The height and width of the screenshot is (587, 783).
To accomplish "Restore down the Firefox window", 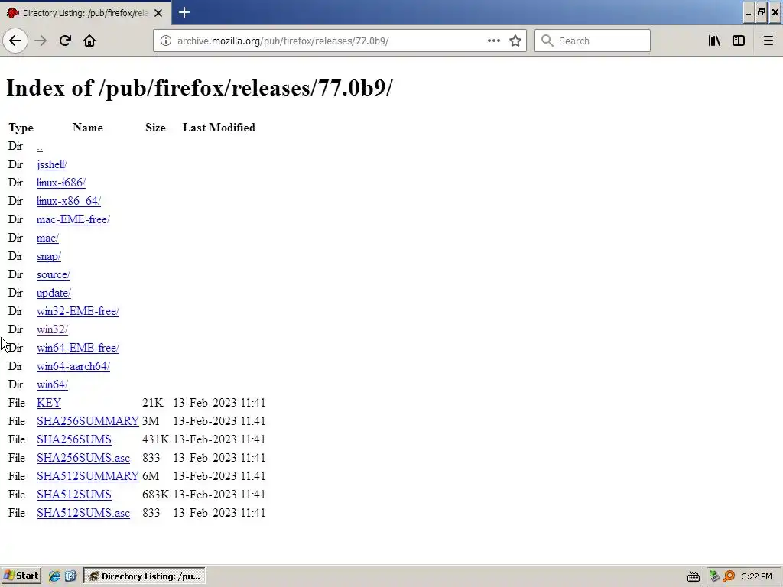I will click(762, 13).
